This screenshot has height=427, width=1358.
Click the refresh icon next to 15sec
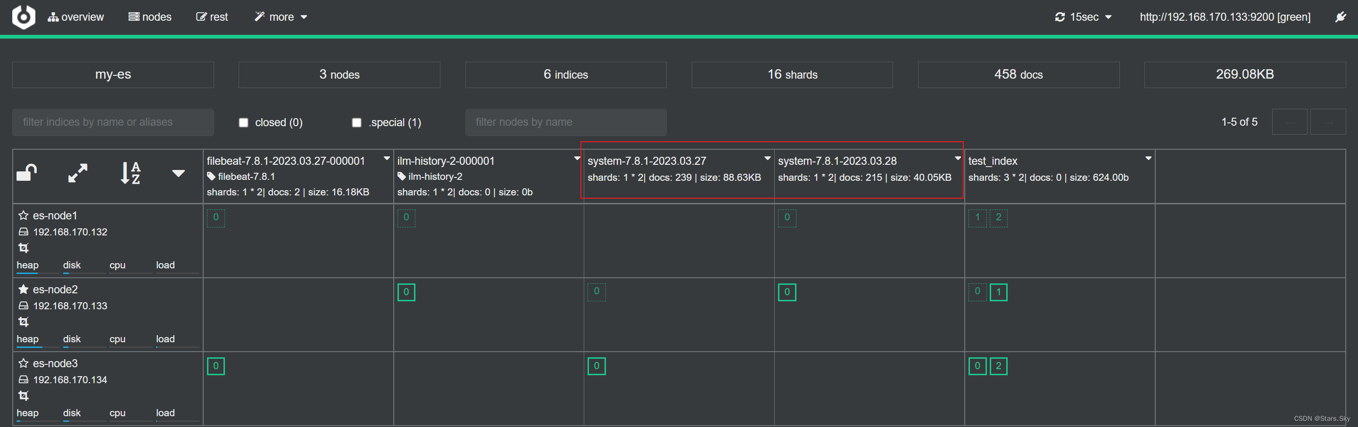(1060, 16)
